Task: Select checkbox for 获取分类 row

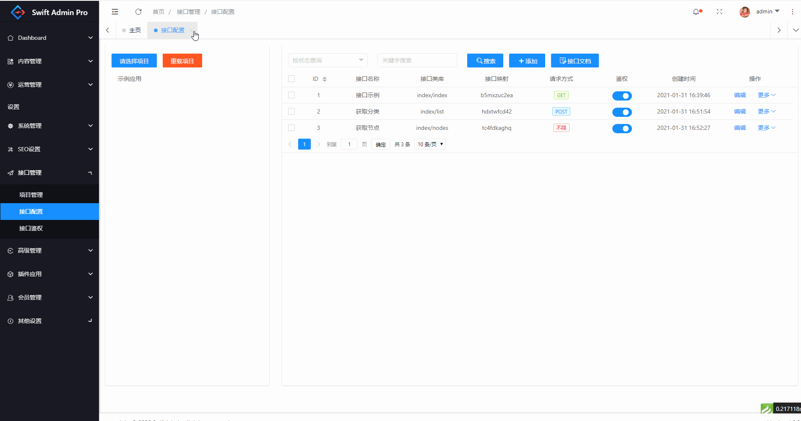Action: tap(291, 111)
